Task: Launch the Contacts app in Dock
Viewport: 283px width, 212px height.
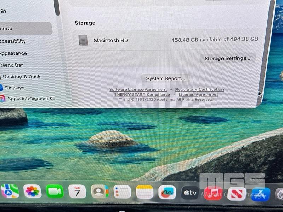Action: tap(100, 192)
